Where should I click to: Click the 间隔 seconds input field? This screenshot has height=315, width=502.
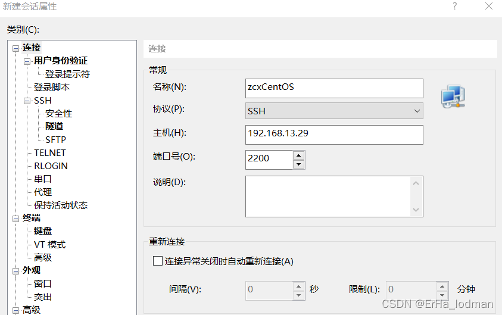[269, 291]
